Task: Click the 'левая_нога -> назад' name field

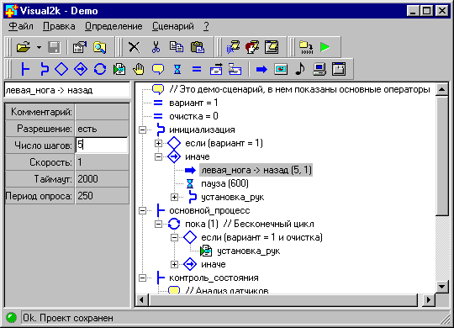Action: 67,90
